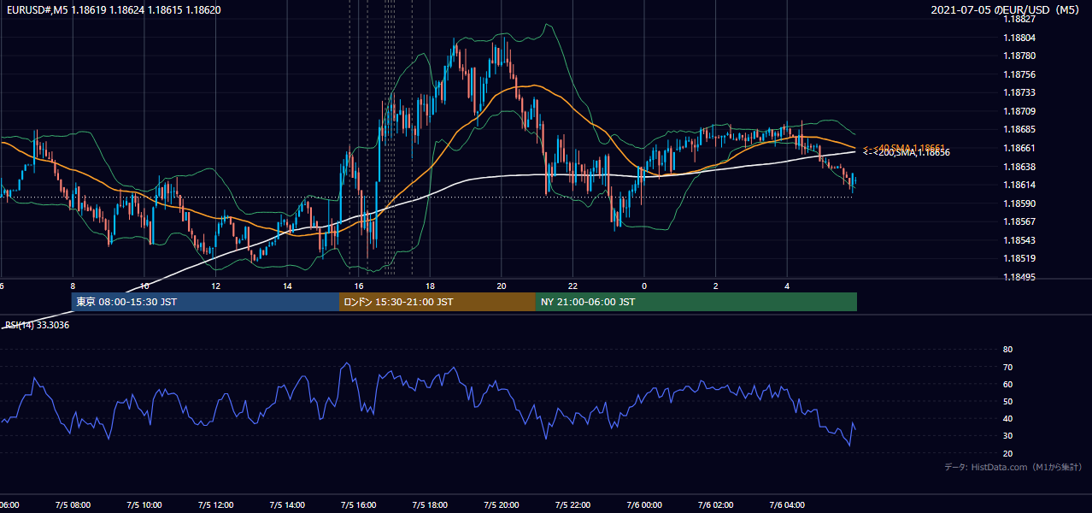
Task: Click the 7/5 22:00 bottom time label
Action: click(573, 505)
